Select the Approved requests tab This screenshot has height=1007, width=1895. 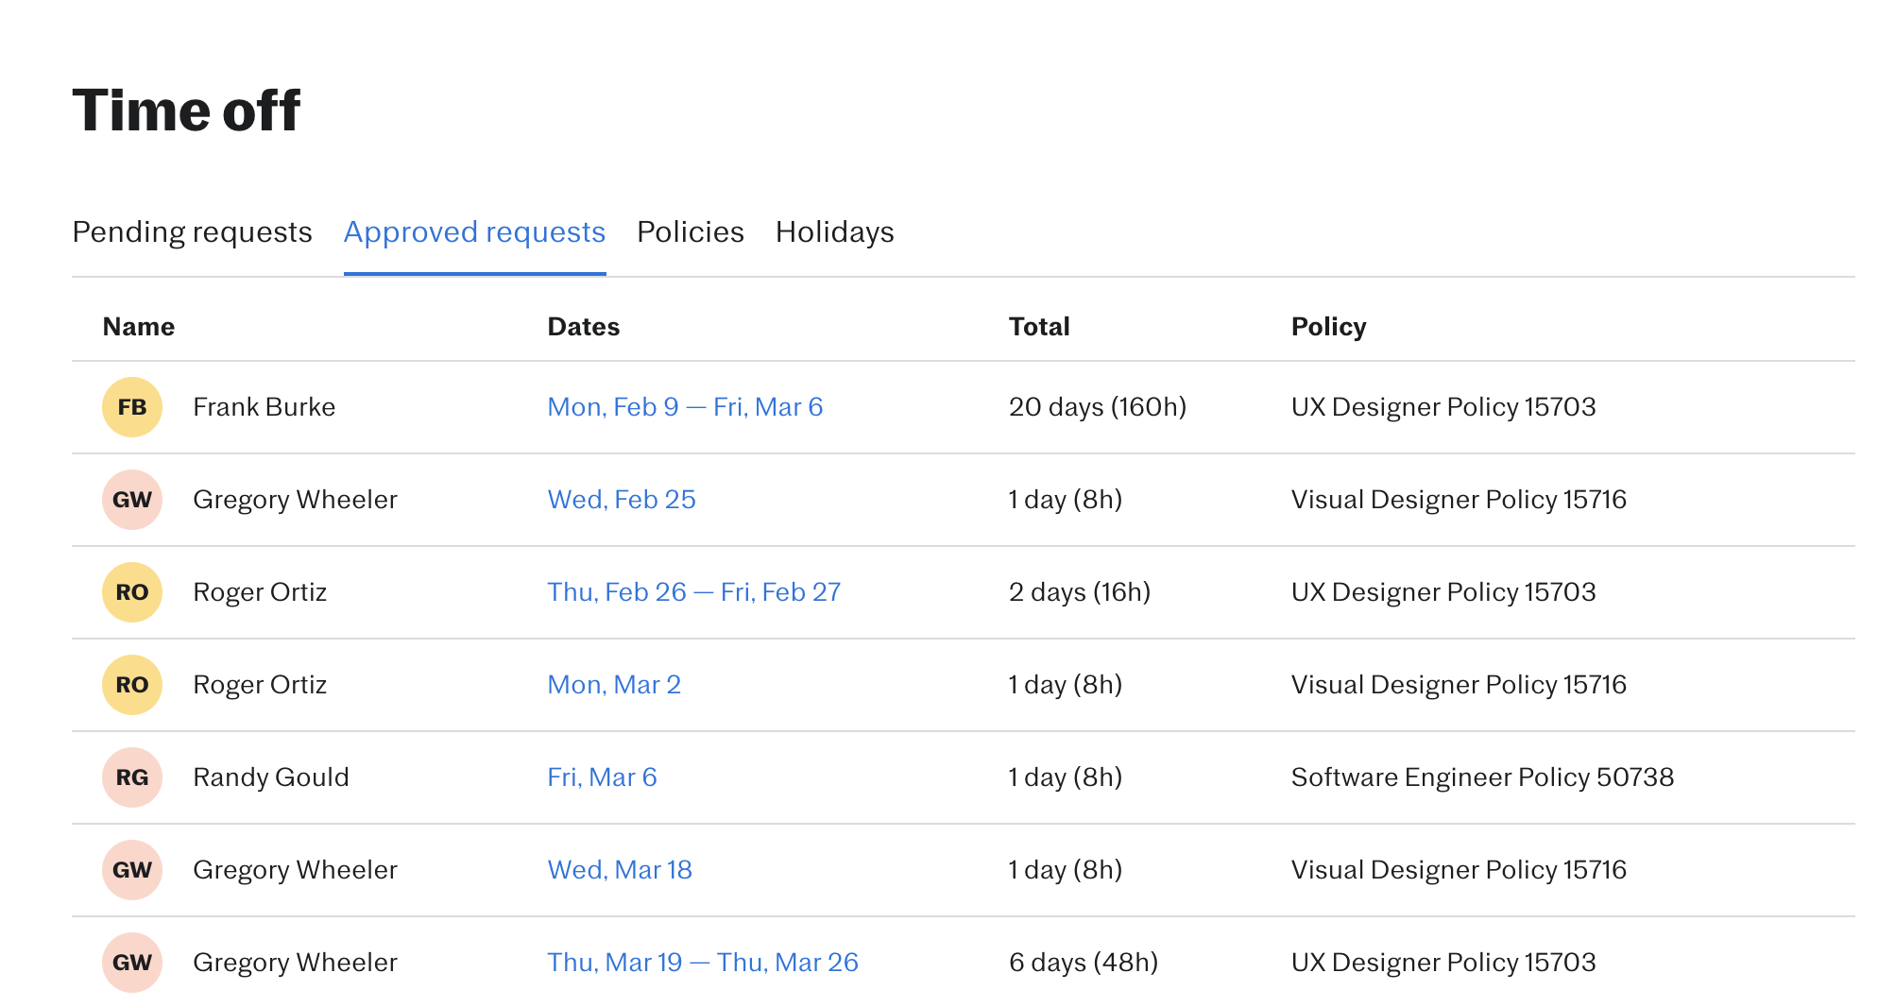click(x=474, y=232)
